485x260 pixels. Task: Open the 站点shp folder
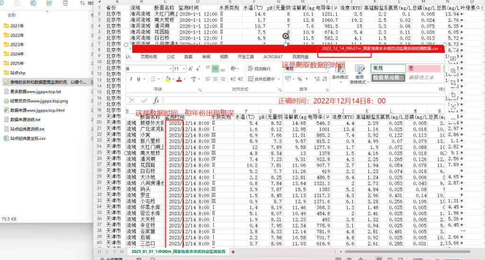[x=14, y=73]
